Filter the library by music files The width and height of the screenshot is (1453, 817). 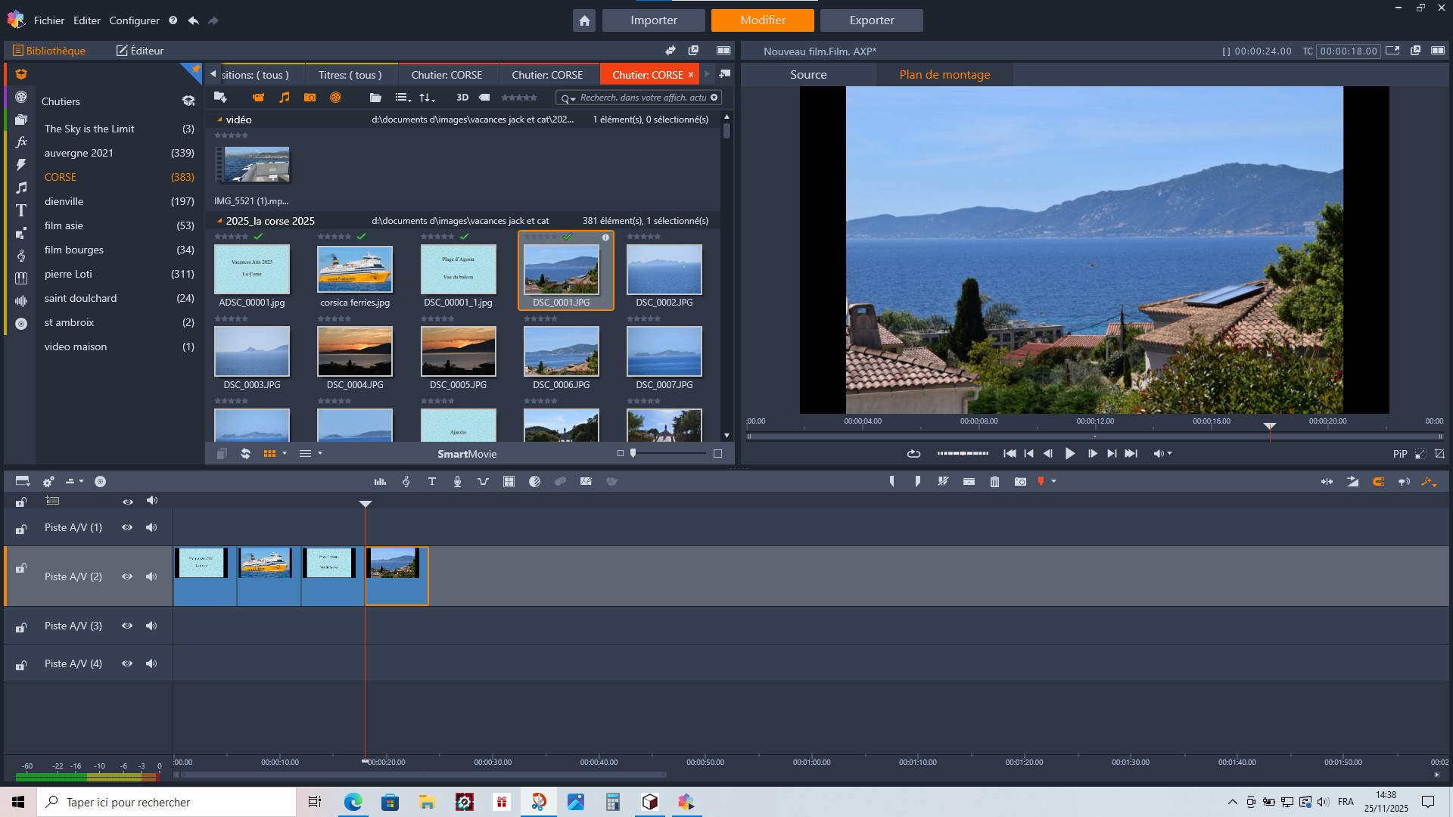point(285,98)
